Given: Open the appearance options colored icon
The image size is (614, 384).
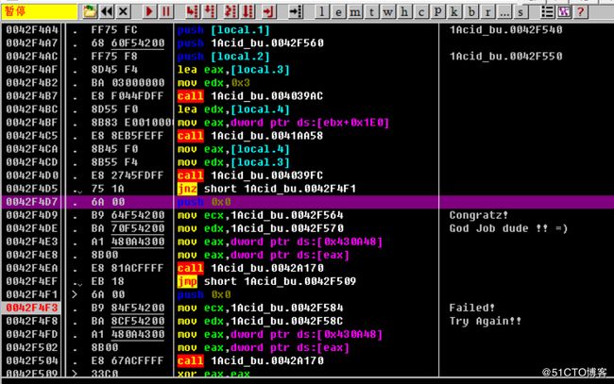Looking at the screenshot, I should [x=564, y=11].
